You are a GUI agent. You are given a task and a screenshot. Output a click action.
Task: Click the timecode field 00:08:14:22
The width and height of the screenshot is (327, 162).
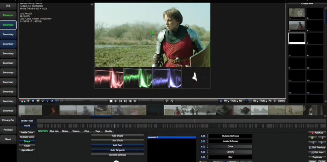[x=27, y=121]
